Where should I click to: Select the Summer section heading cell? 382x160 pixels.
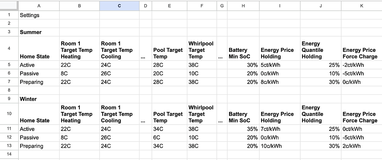pos(31,32)
